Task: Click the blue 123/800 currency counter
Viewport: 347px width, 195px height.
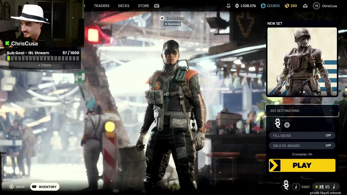Action: (x=270, y=6)
